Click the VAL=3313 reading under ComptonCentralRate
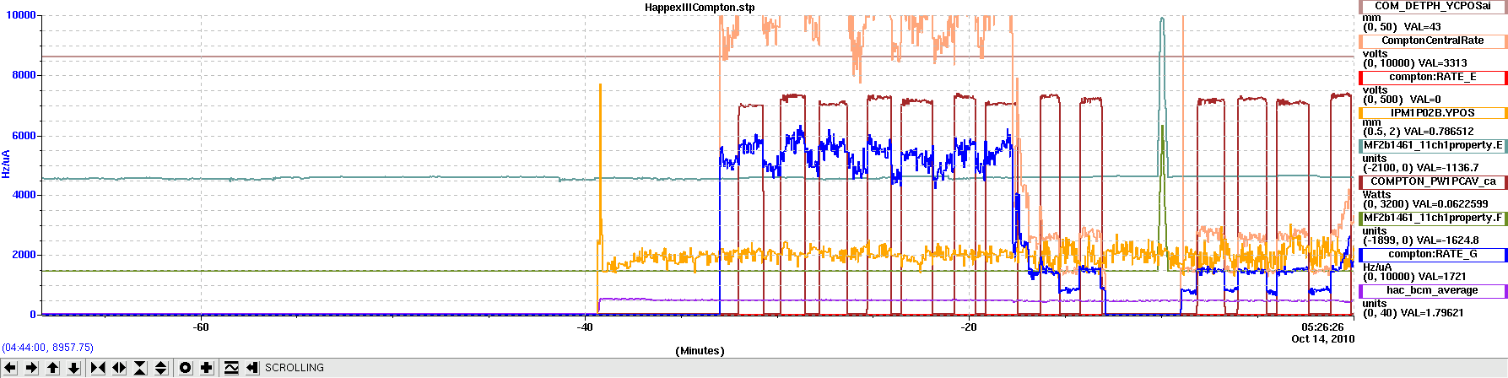 tap(1443, 63)
